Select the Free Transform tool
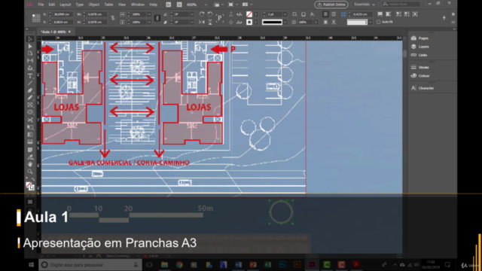The image size is (482, 271). coord(30,127)
